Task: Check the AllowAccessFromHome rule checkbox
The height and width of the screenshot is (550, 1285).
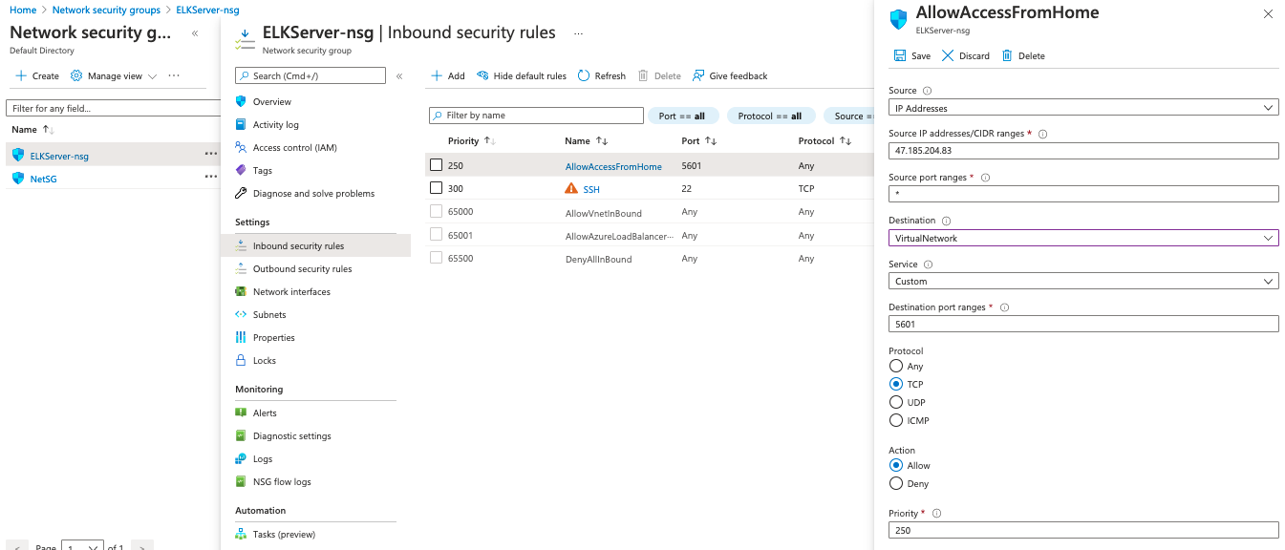Action: click(436, 165)
